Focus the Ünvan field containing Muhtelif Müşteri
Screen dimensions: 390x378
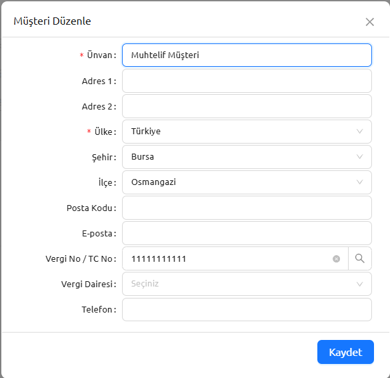[x=247, y=55]
